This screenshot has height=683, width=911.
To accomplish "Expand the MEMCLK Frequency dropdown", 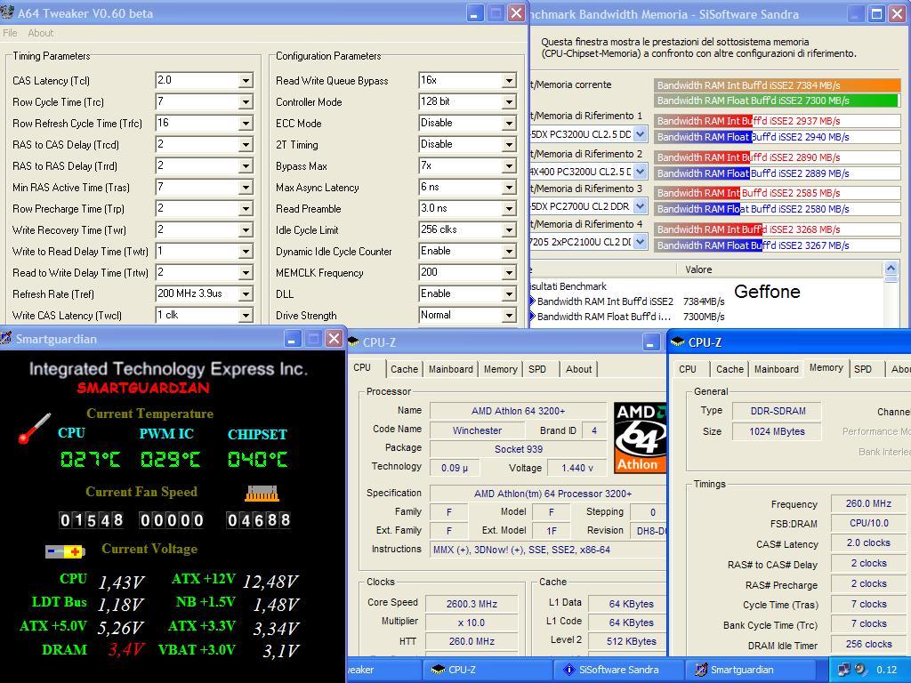I will tap(509, 272).
